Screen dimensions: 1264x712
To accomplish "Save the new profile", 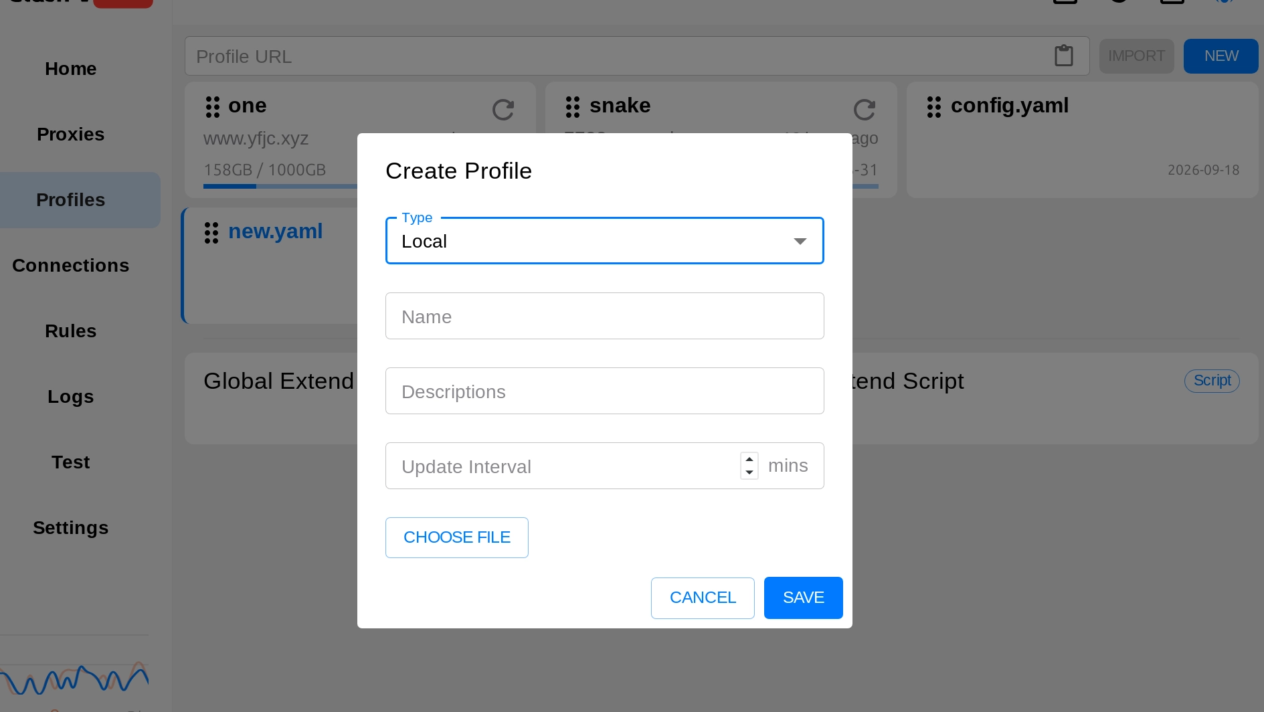I will click(x=803, y=598).
